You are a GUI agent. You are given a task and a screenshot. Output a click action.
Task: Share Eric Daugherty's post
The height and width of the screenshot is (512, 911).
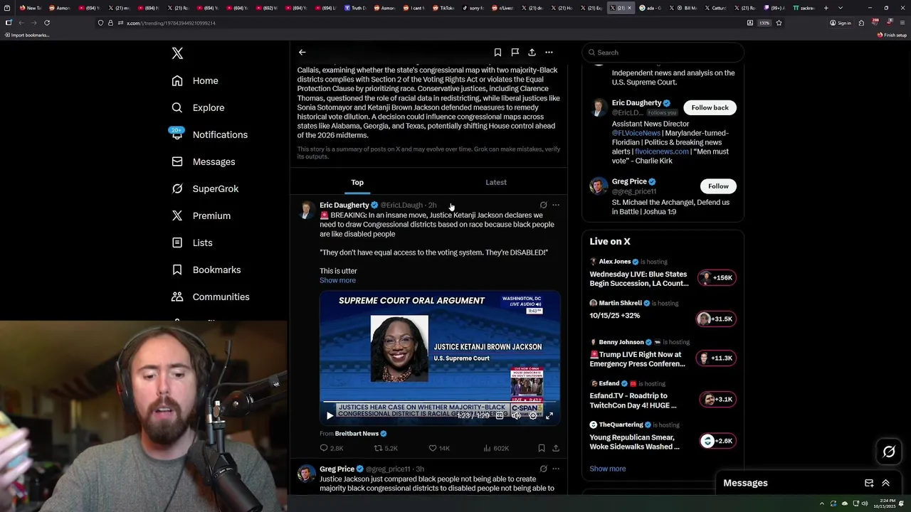pyautogui.click(x=556, y=449)
